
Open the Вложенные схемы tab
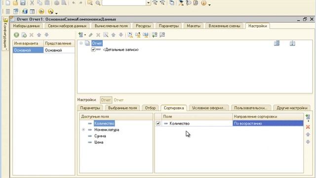[x=224, y=26]
